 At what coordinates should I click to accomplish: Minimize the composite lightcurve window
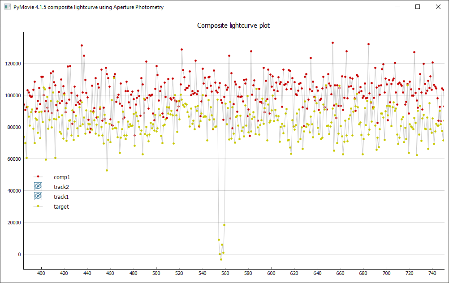(398, 7)
